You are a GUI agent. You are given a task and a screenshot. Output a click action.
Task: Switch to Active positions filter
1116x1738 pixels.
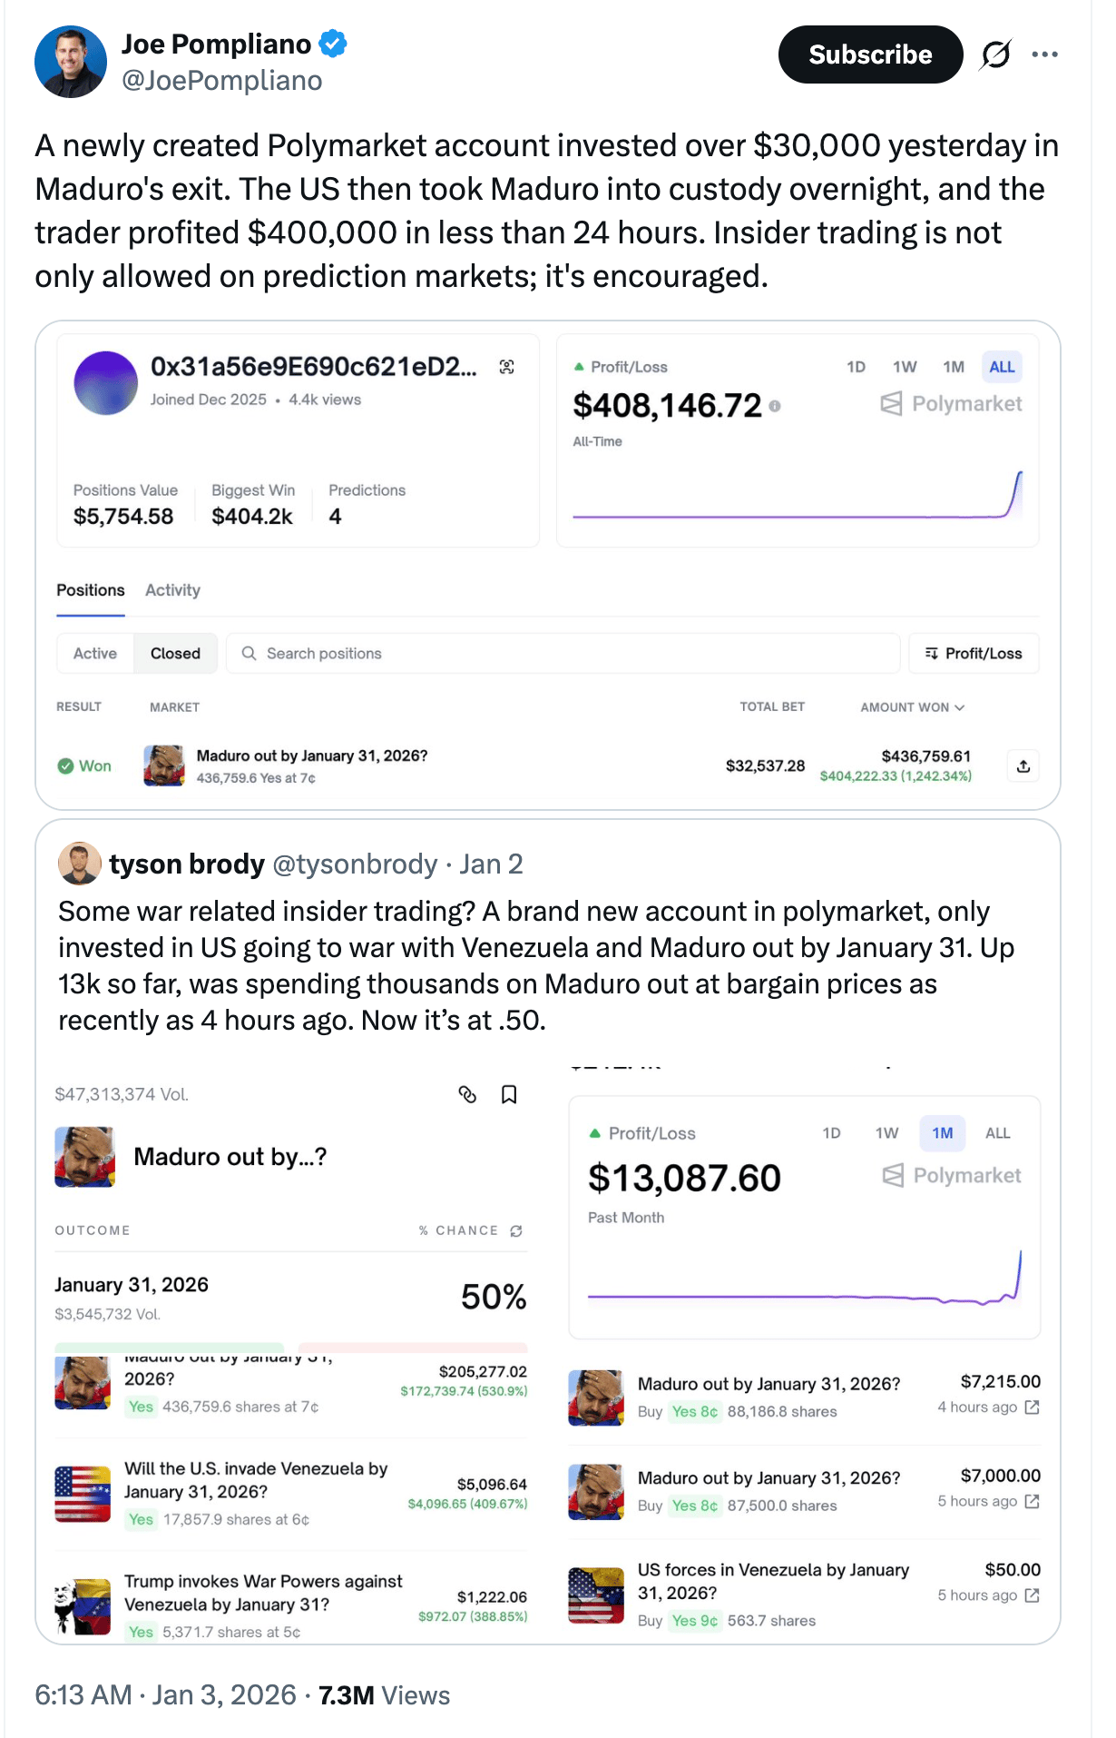pyautogui.click(x=95, y=654)
